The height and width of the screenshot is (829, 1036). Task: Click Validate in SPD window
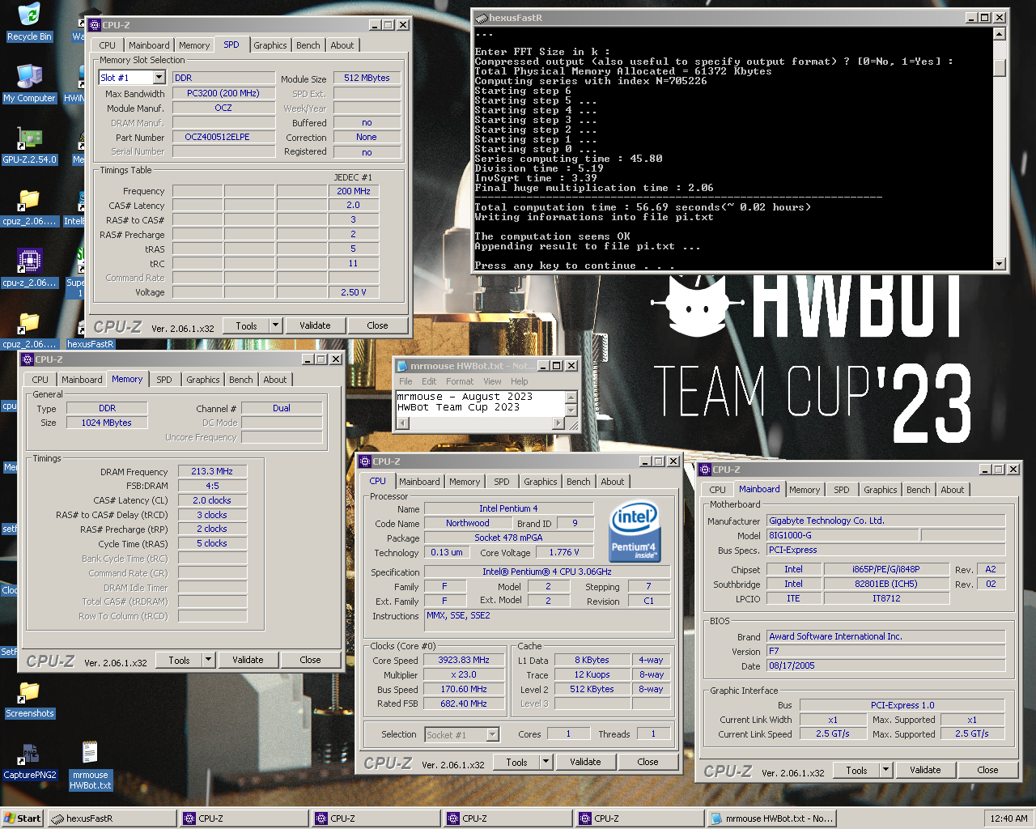pos(315,325)
